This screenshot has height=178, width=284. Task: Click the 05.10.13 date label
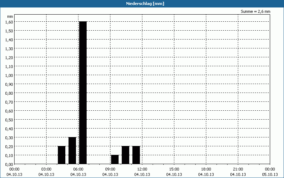pyautogui.click(x=270, y=174)
